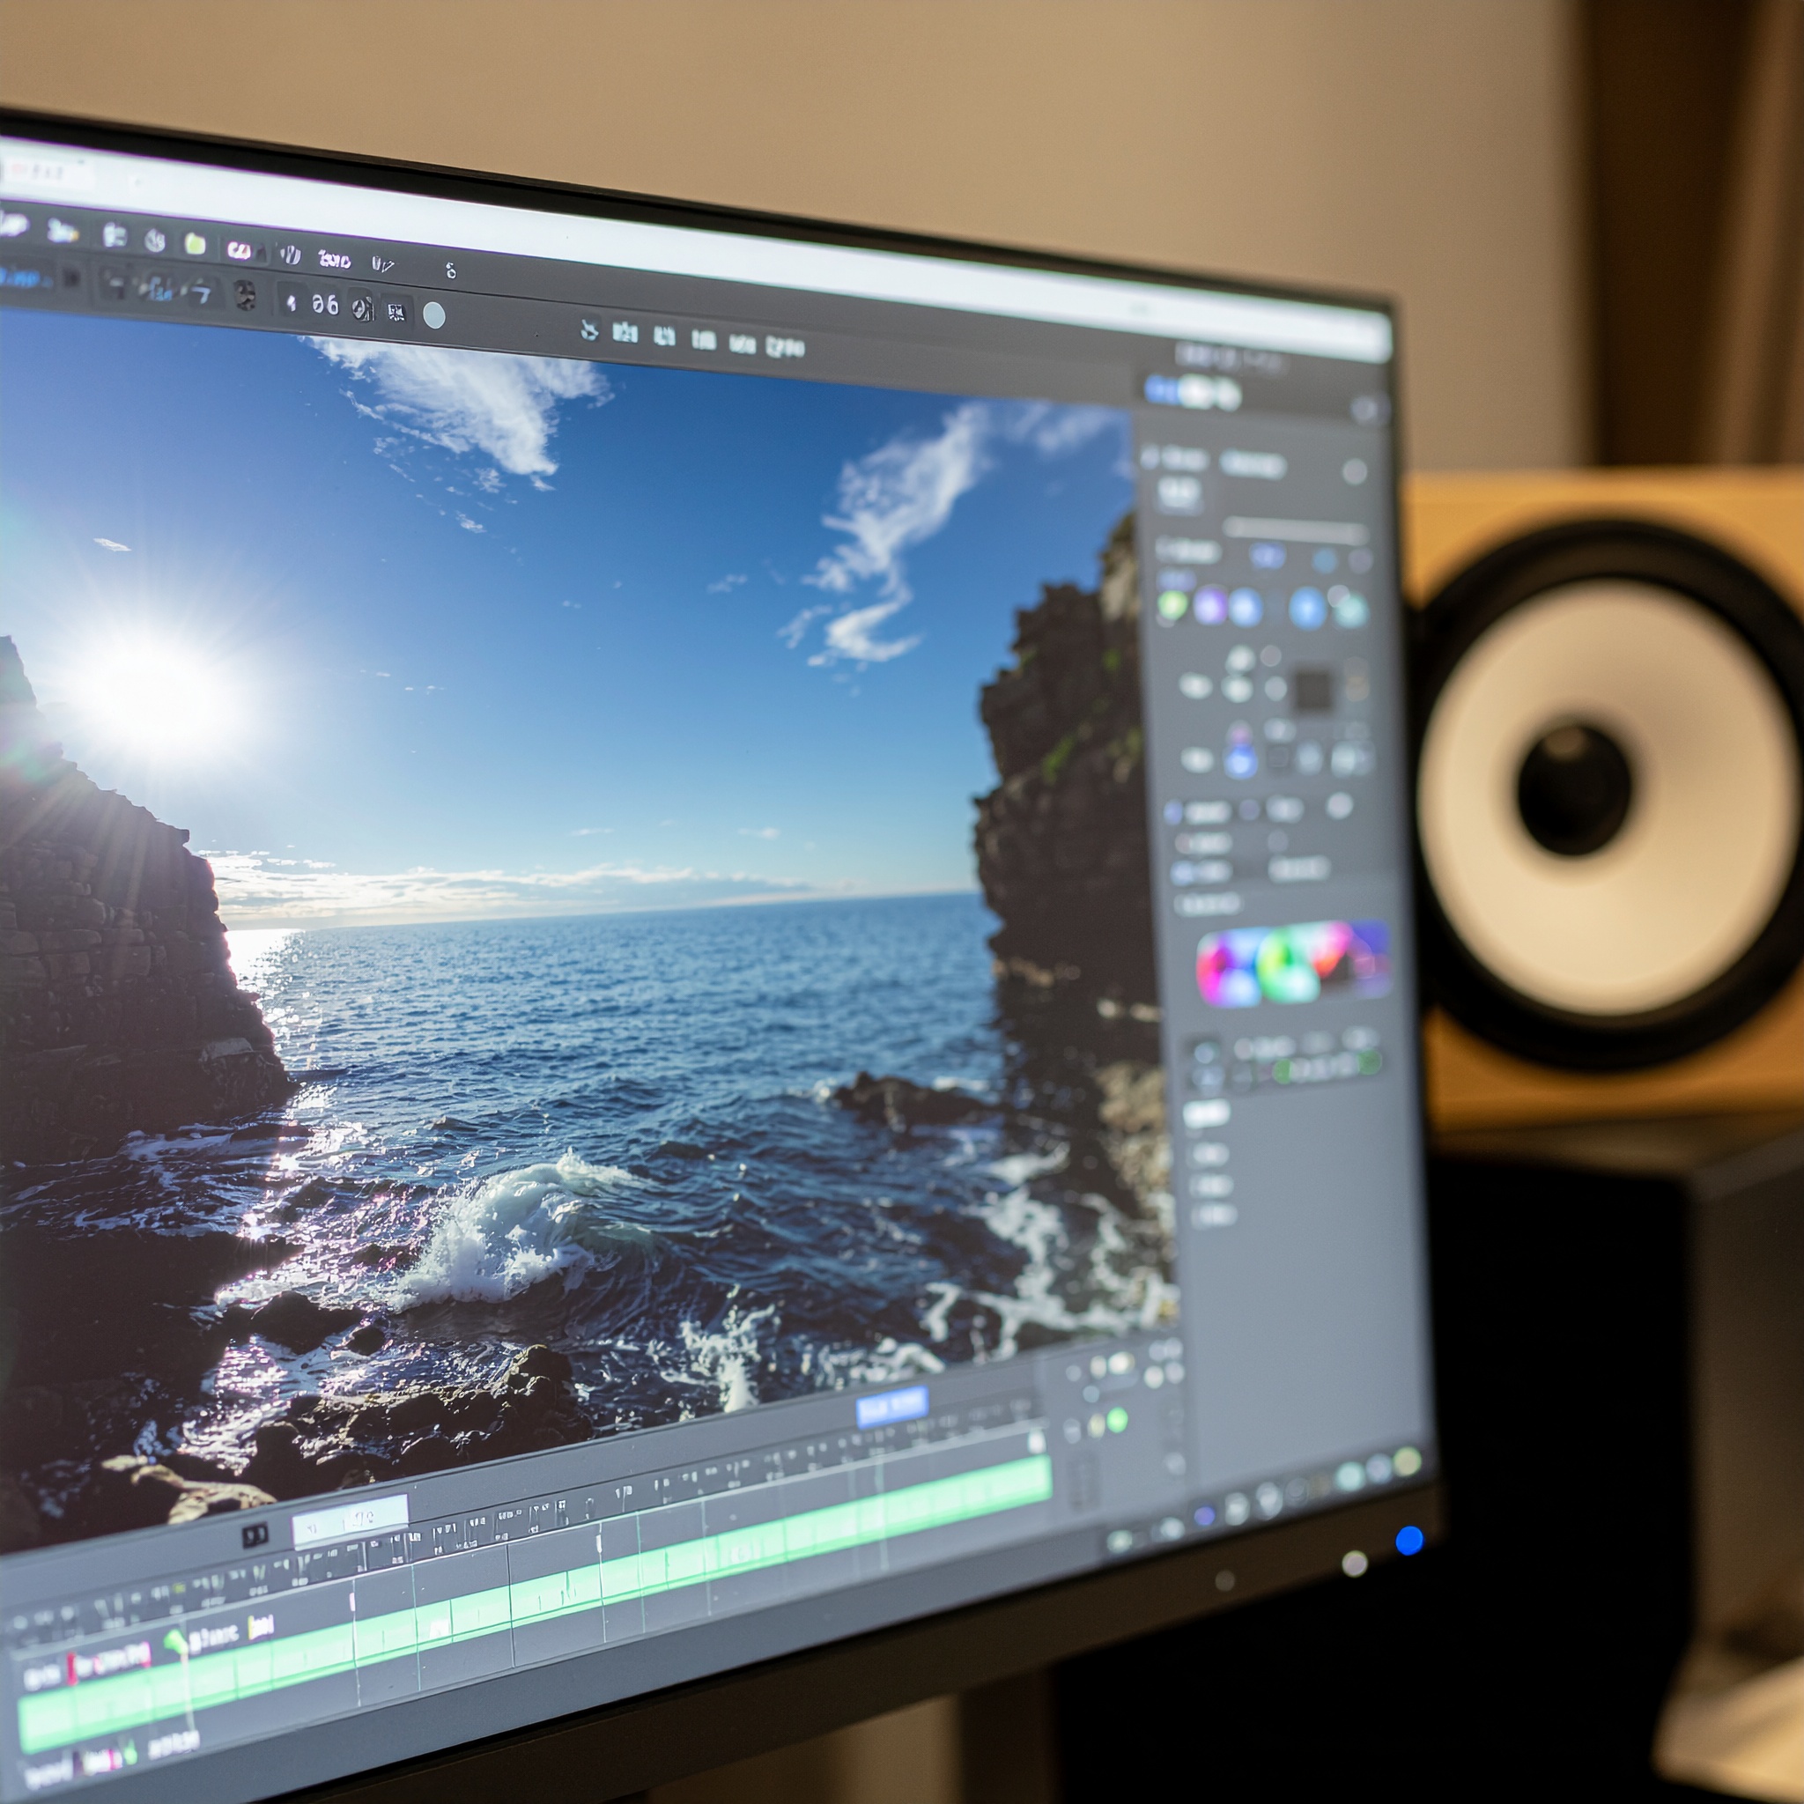The width and height of the screenshot is (1804, 1804).
Task: Select the "06" value in the second toolbar
Action: pyautogui.click(x=325, y=305)
